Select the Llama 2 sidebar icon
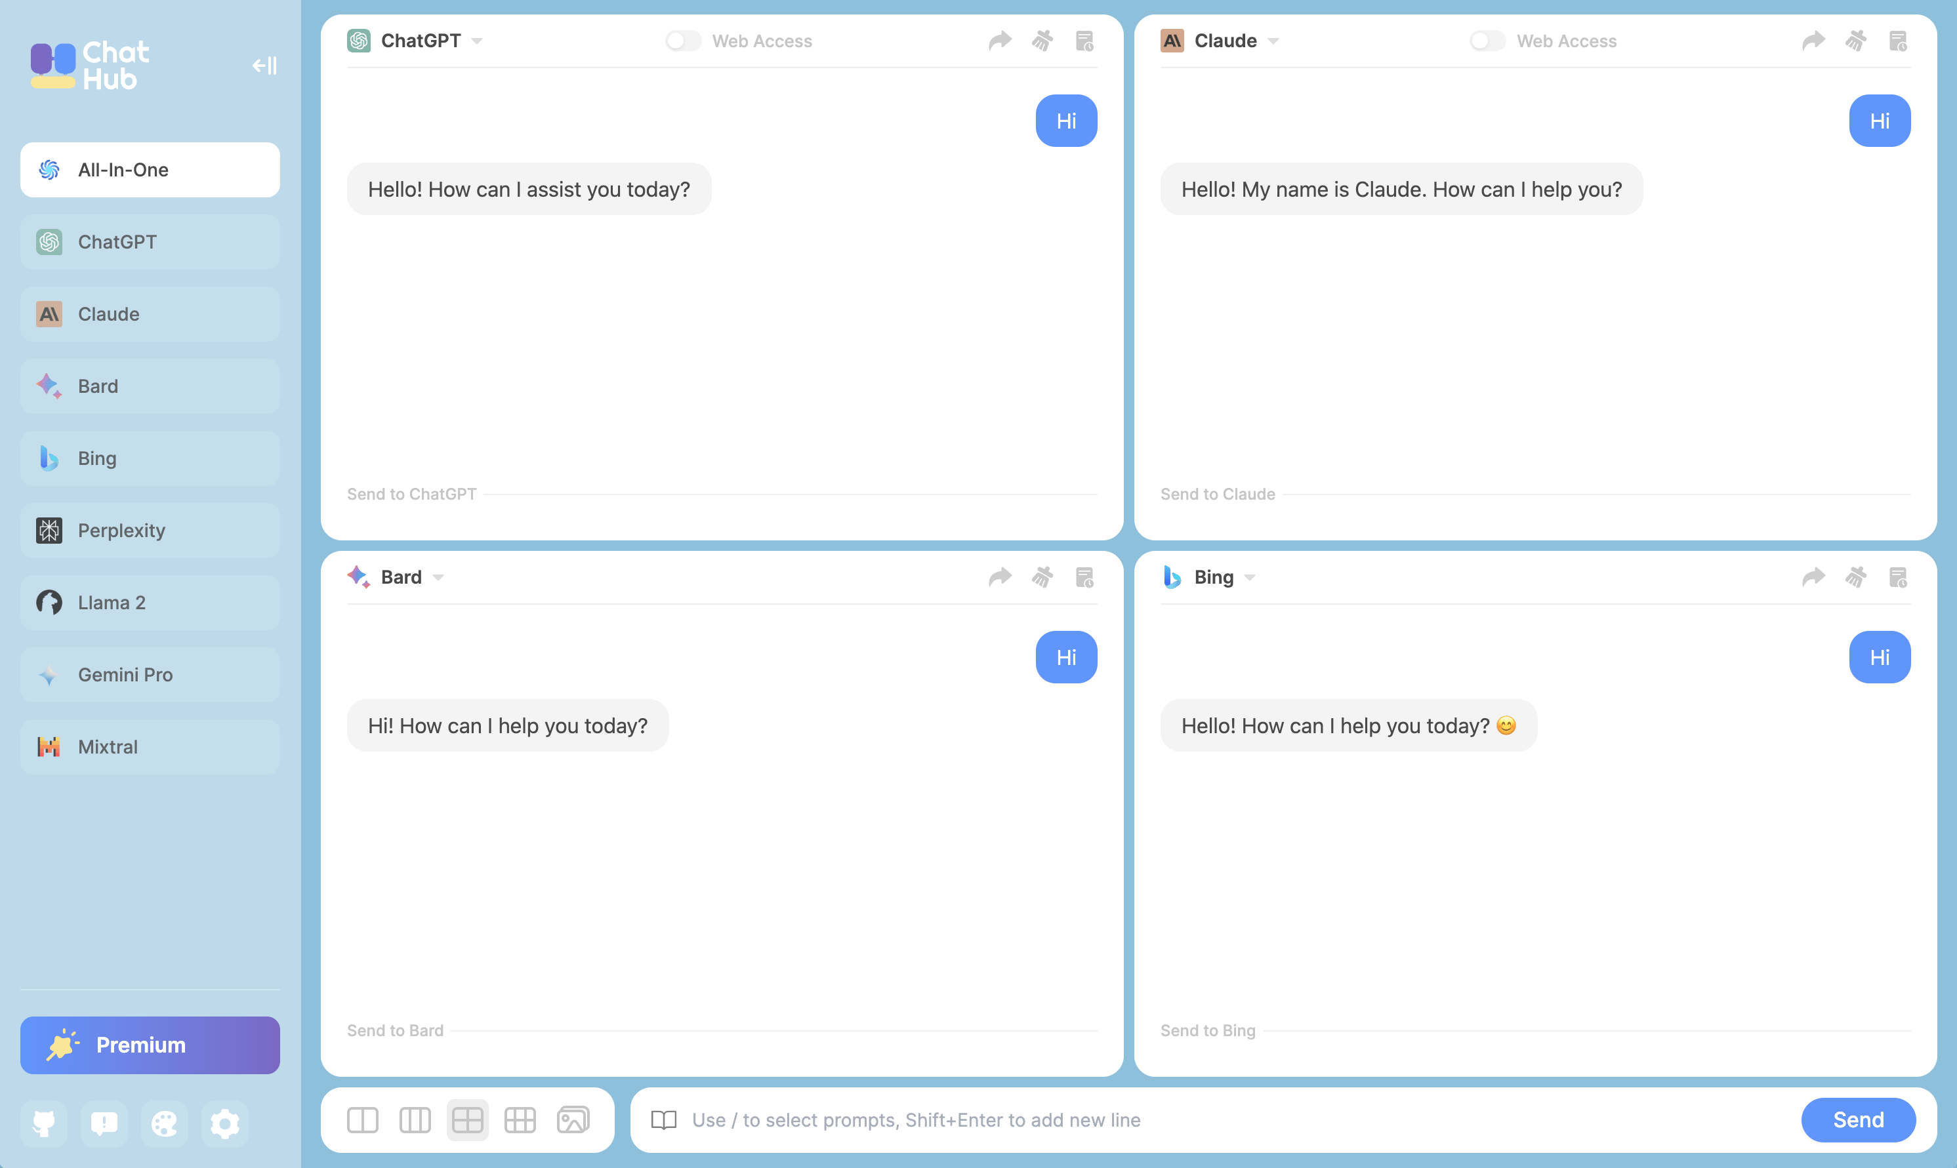1957x1168 pixels. (49, 602)
